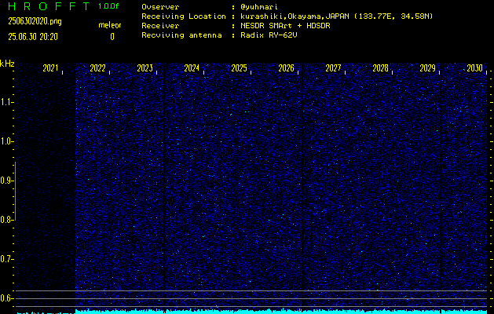Screen dimensions: 494x314
Task: Click the 2027 time marker
Action: pyautogui.click(x=333, y=68)
